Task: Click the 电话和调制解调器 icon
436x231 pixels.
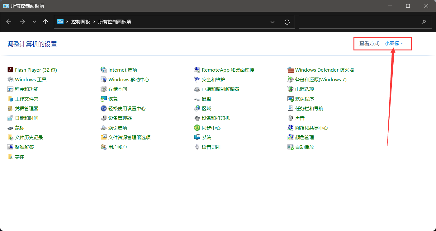Action: (197, 89)
